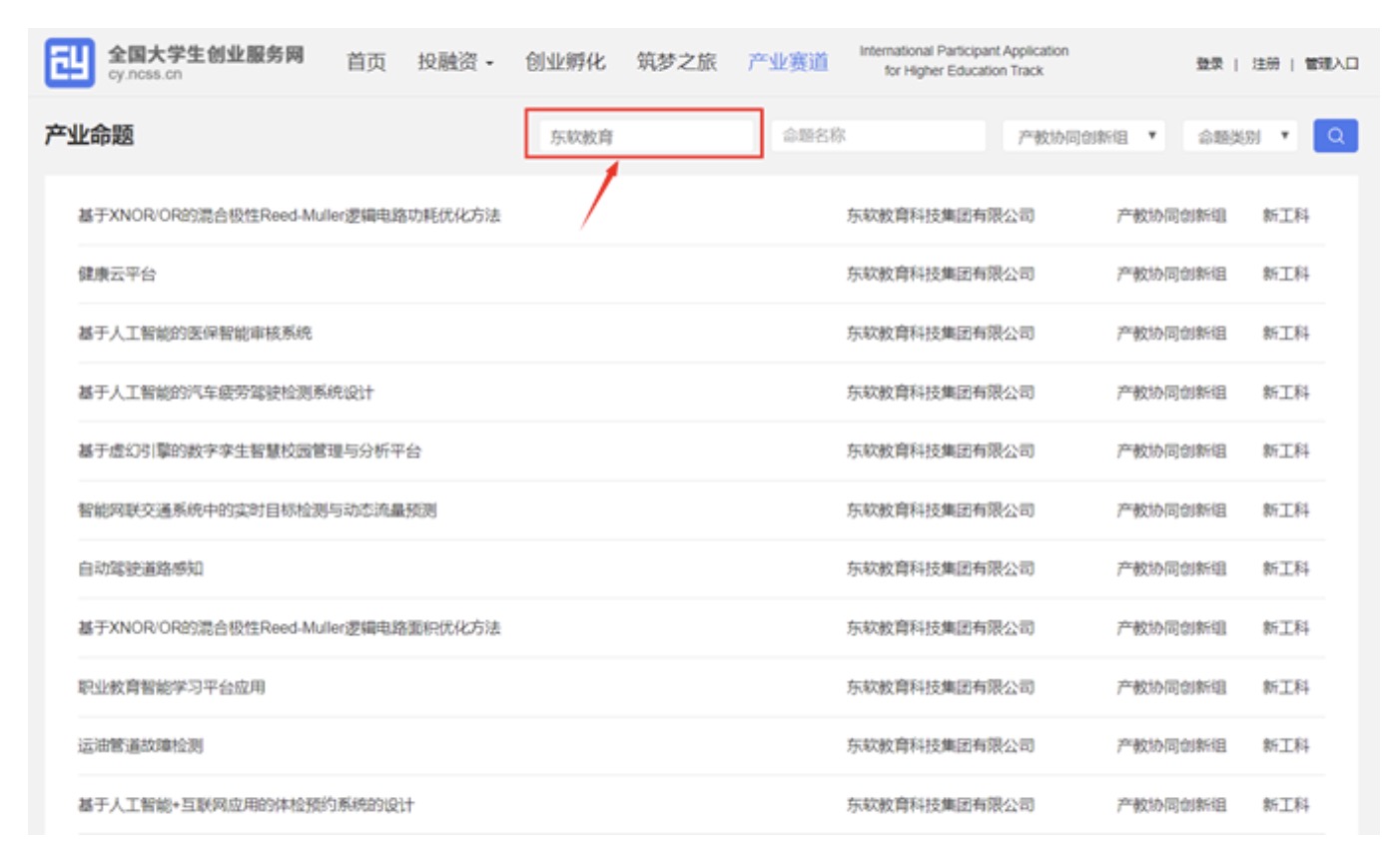This screenshot has width=1400, height=849.
Task: Click the site logo icon
Action: (x=69, y=62)
